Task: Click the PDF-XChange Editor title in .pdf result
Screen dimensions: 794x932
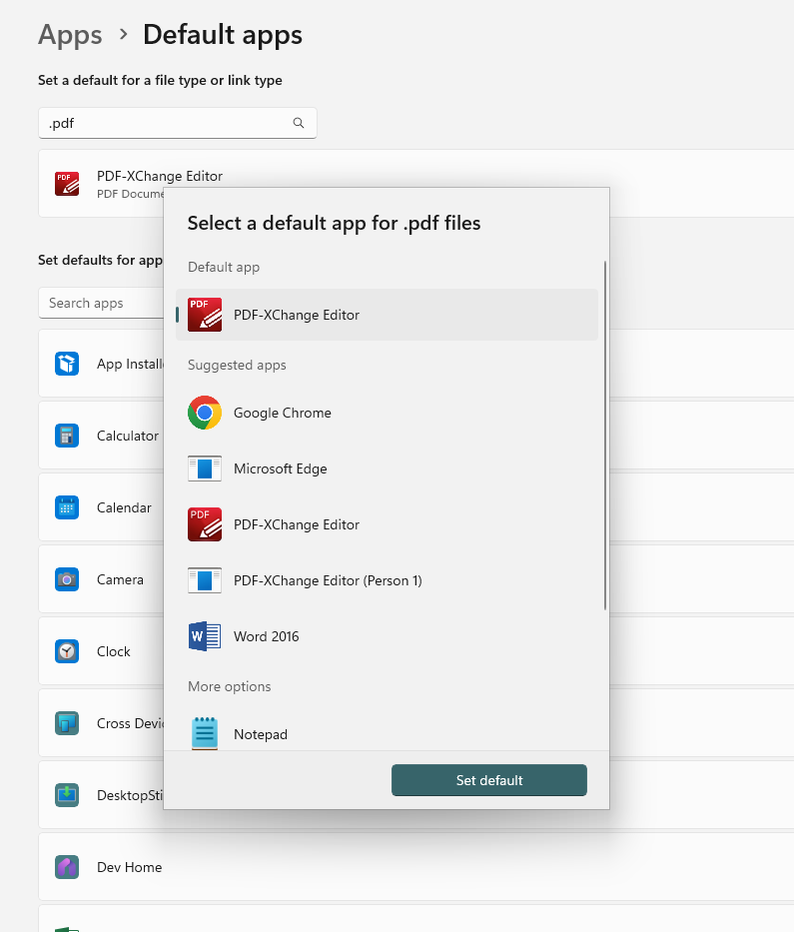Action: 160,176
